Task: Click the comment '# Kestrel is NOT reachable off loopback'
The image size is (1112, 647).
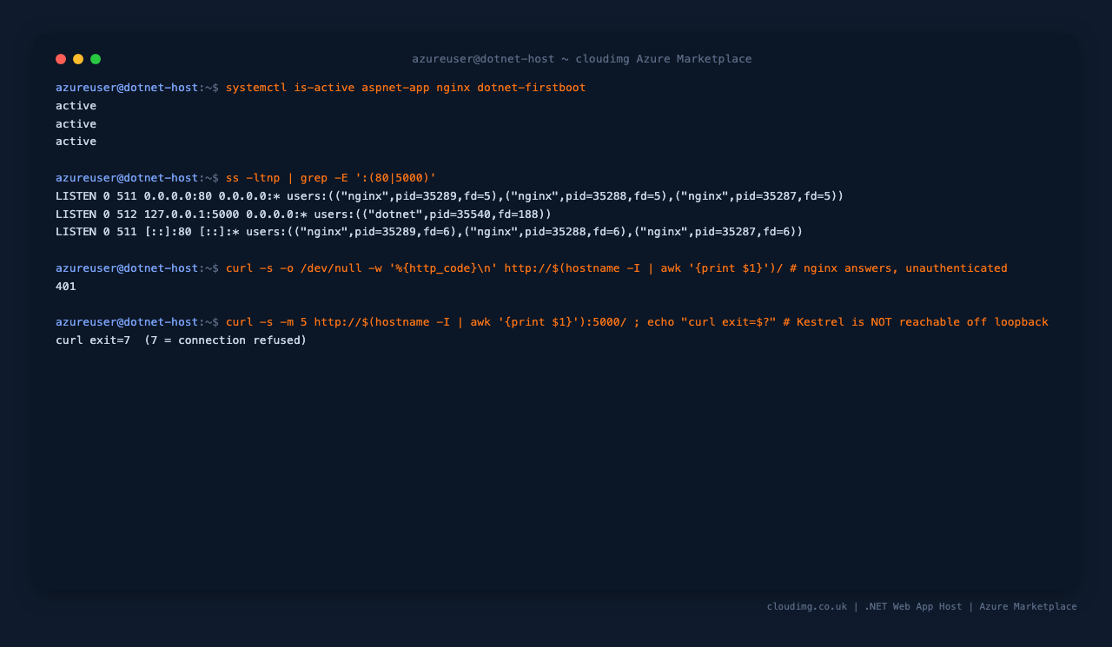Action: (x=916, y=322)
